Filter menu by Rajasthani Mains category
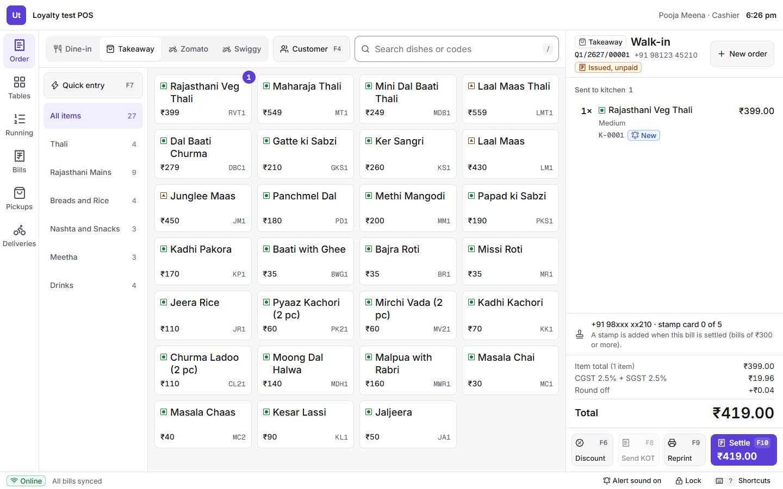The image size is (783, 489). (x=93, y=172)
